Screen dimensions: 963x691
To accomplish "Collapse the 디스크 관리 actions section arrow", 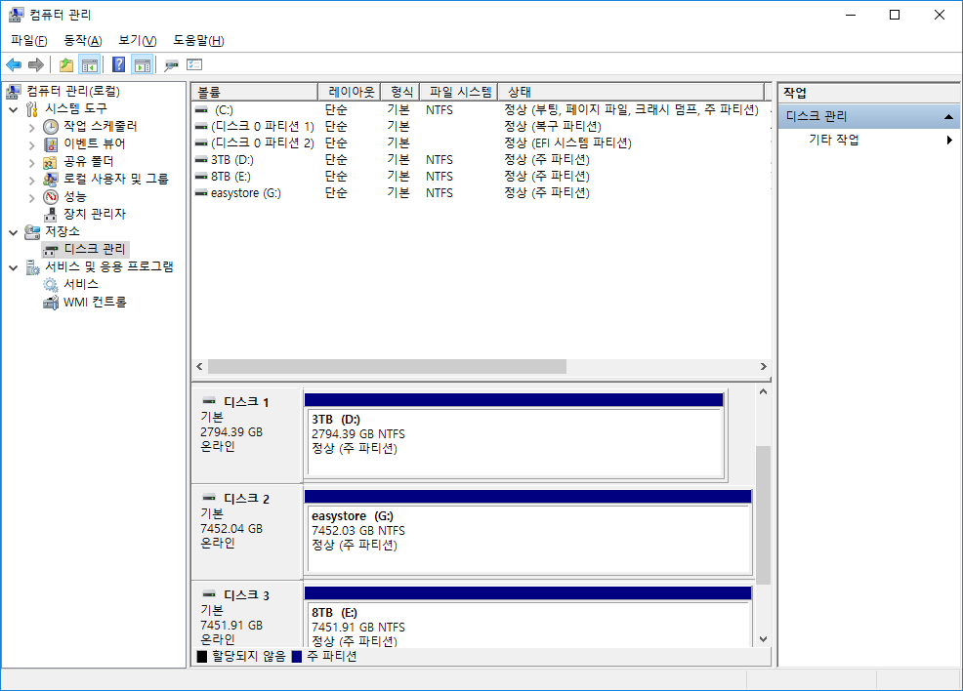I will click(x=949, y=116).
